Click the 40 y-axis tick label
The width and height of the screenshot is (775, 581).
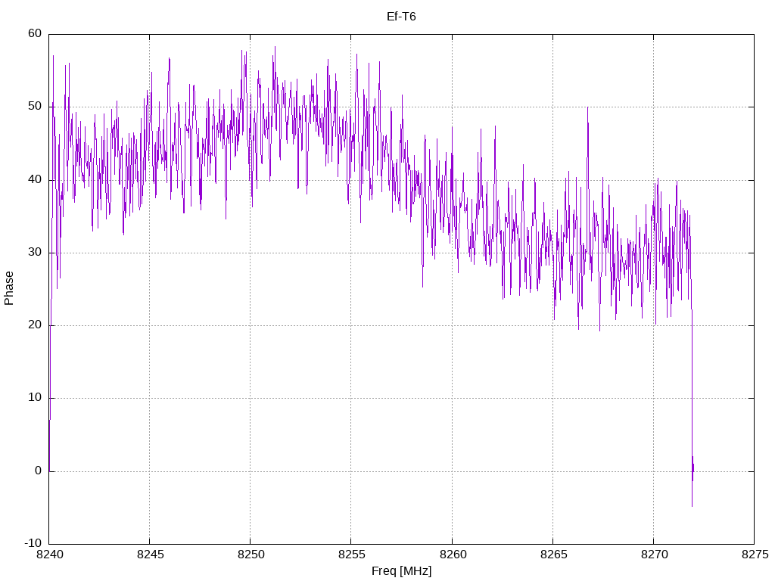tap(35, 180)
